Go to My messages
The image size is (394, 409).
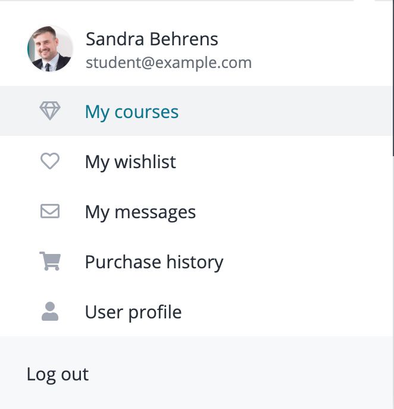pyautogui.click(x=140, y=212)
